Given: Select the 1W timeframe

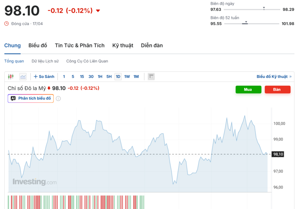Looking at the screenshot, I should [x=127, y=76].
